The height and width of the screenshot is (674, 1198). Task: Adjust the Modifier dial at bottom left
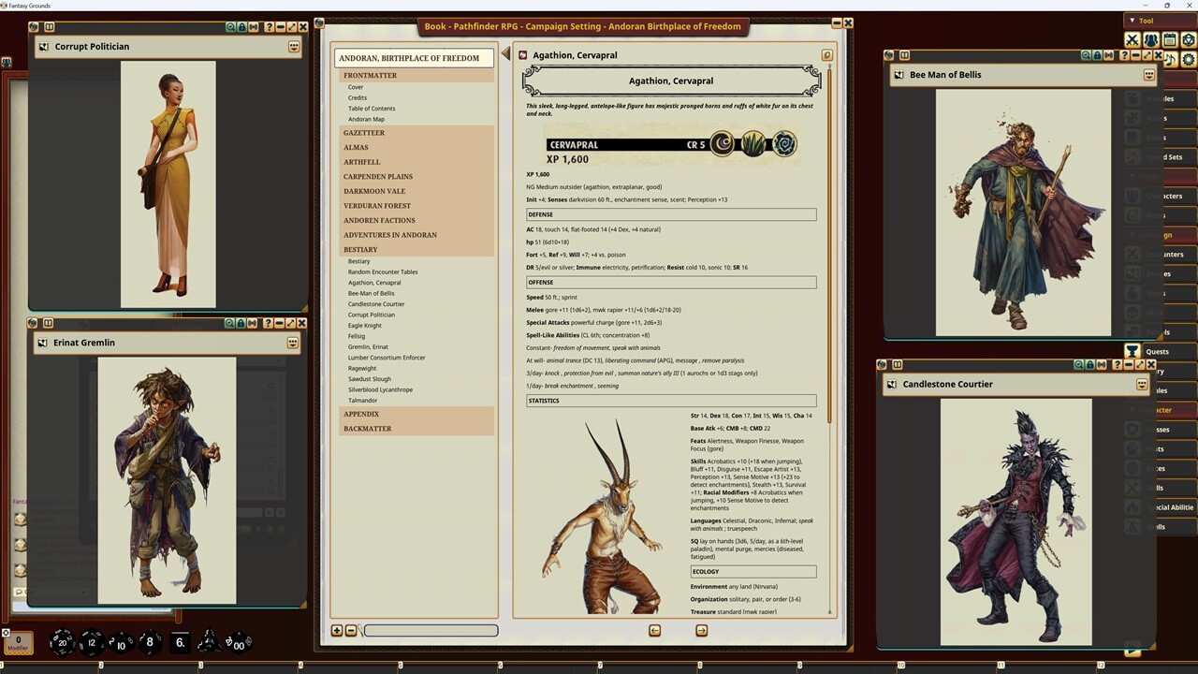pos(19,642)
